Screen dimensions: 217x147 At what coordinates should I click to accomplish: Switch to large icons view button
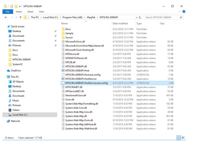(x=183, y=137)
